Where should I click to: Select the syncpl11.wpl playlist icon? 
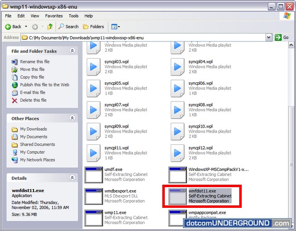(93, 153)
